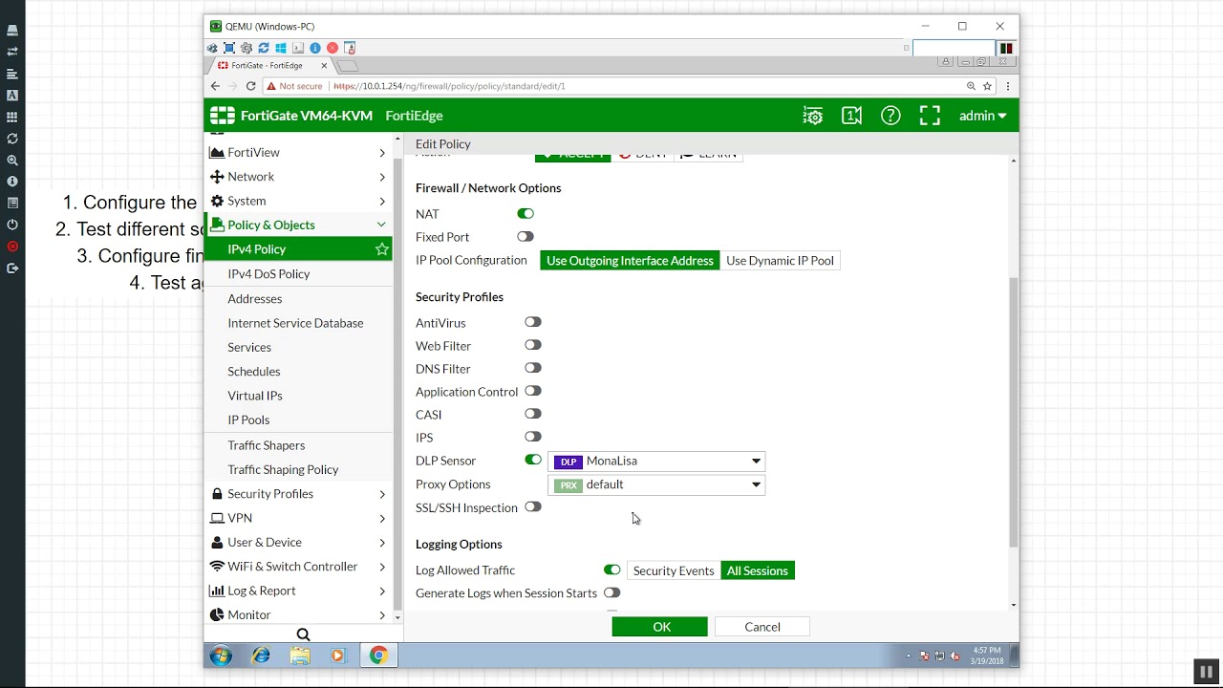Cancel the policy edit

pos(762,627)
